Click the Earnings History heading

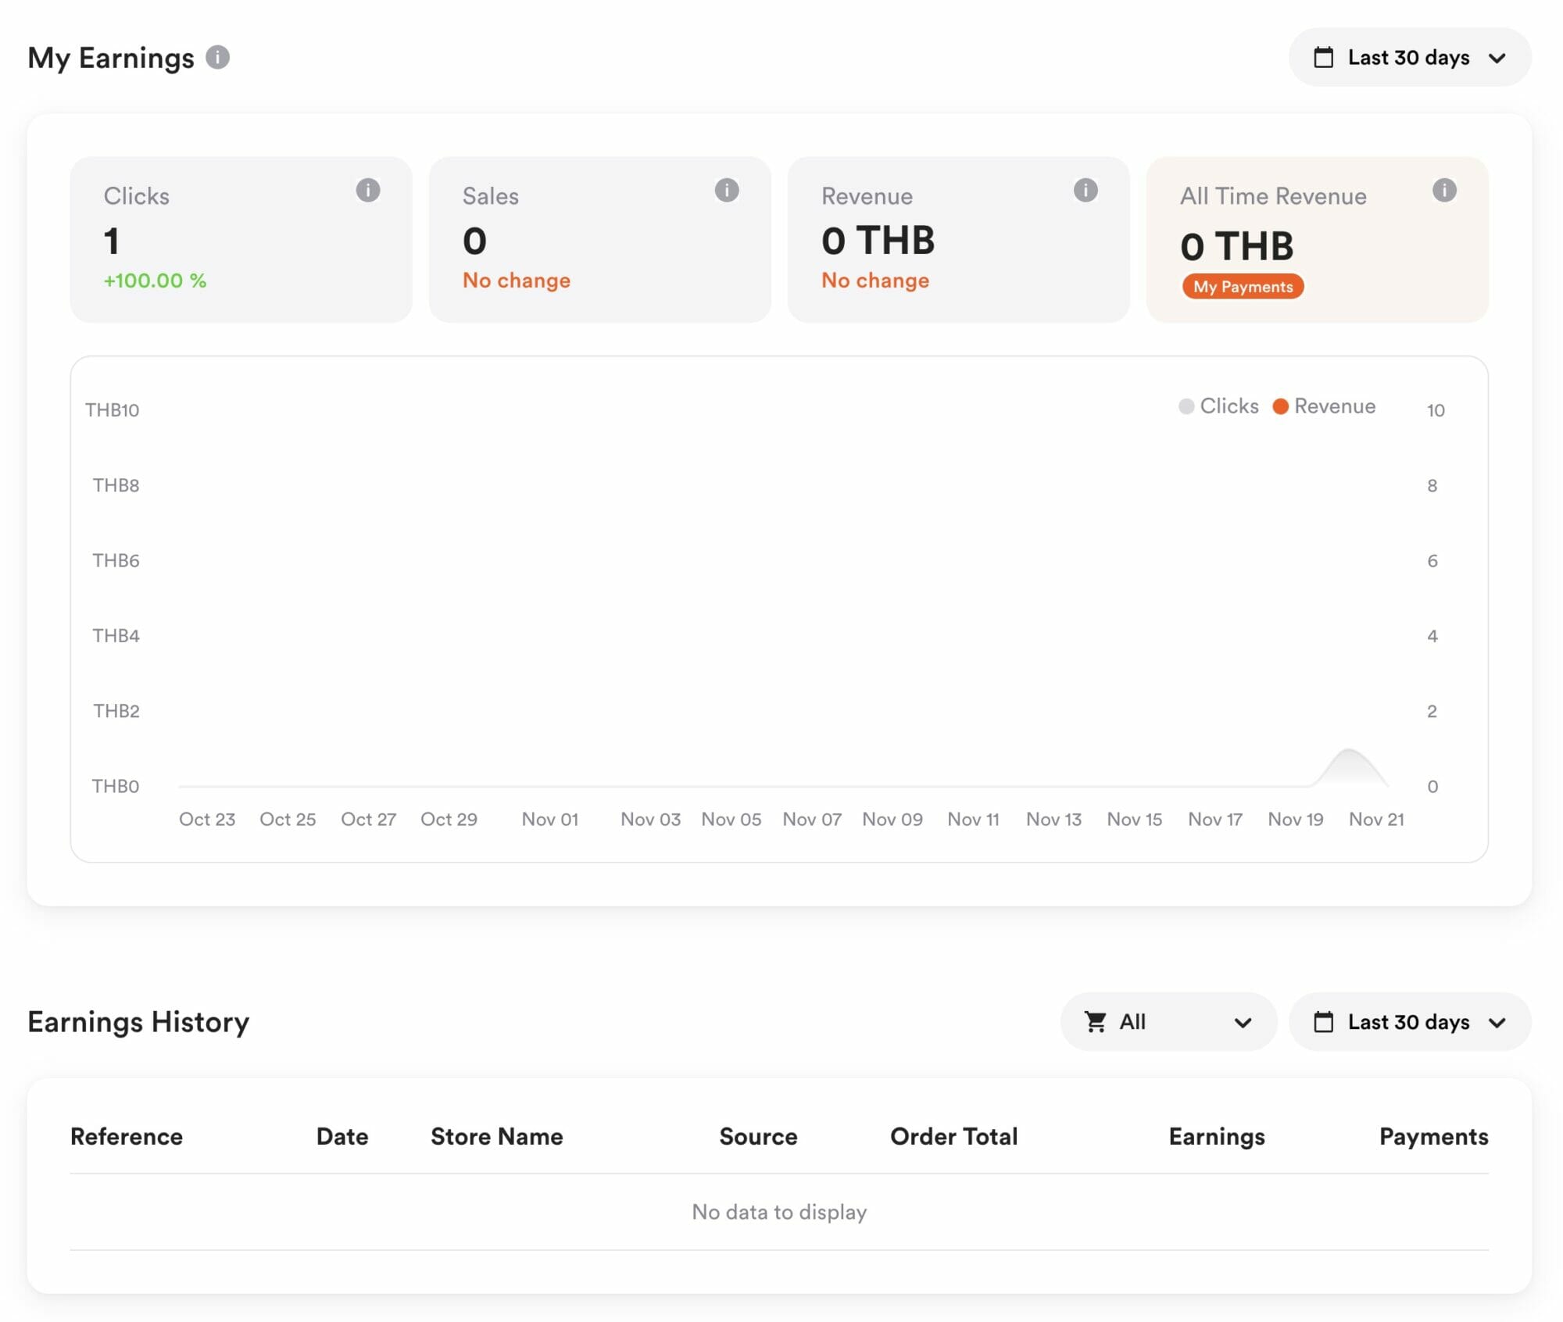pos(138,1021)
